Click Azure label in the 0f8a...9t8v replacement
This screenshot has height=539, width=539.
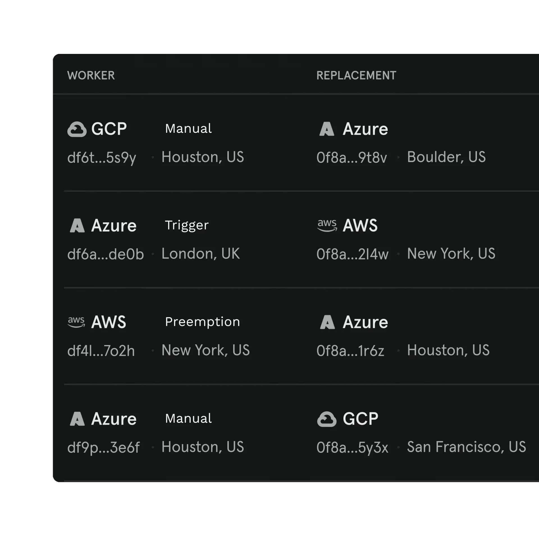(365, 129)
